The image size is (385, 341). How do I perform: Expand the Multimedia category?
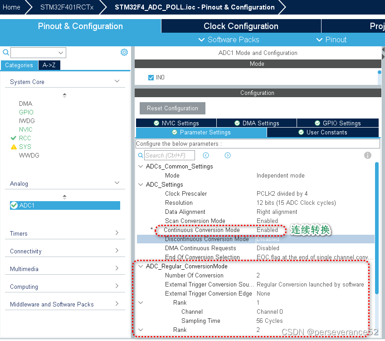click(117, 268)
